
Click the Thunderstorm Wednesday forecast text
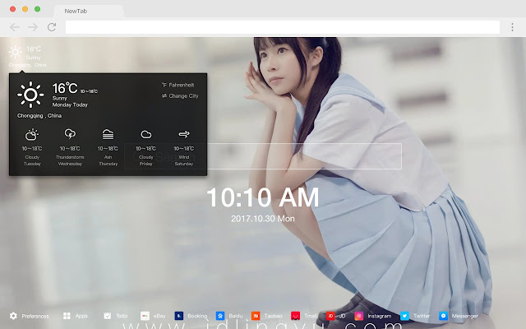click(70, 160)
